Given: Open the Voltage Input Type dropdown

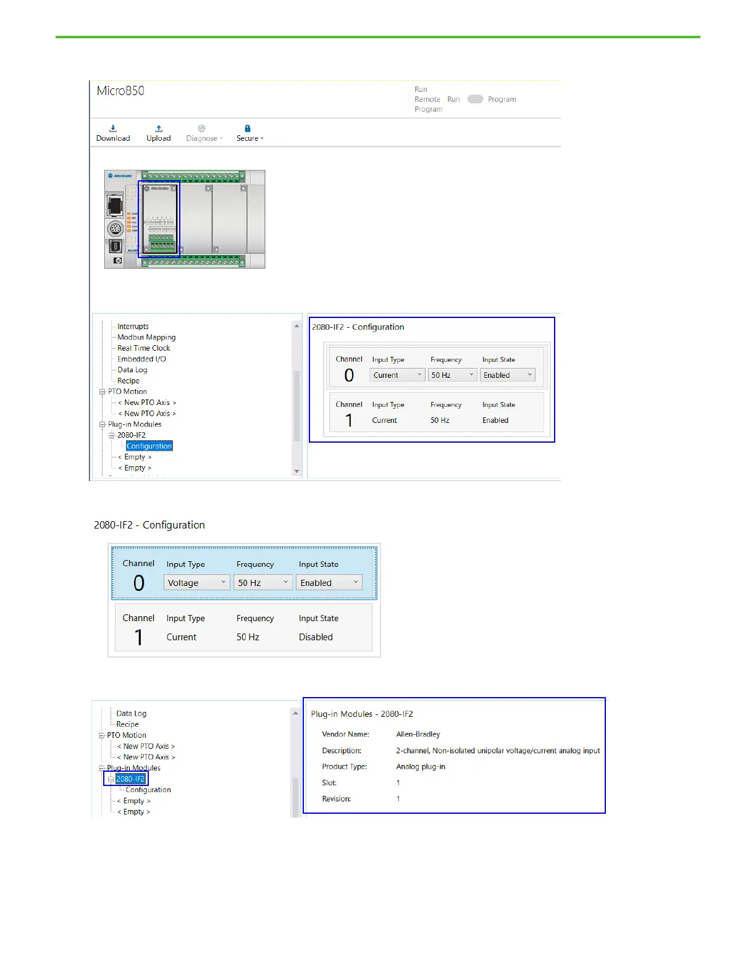Looking at the screenshot, I should pyautogui.click(x=196, y=583).
